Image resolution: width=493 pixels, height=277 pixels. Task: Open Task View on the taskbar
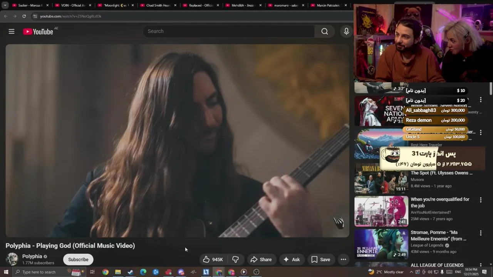tap(92, 272)
